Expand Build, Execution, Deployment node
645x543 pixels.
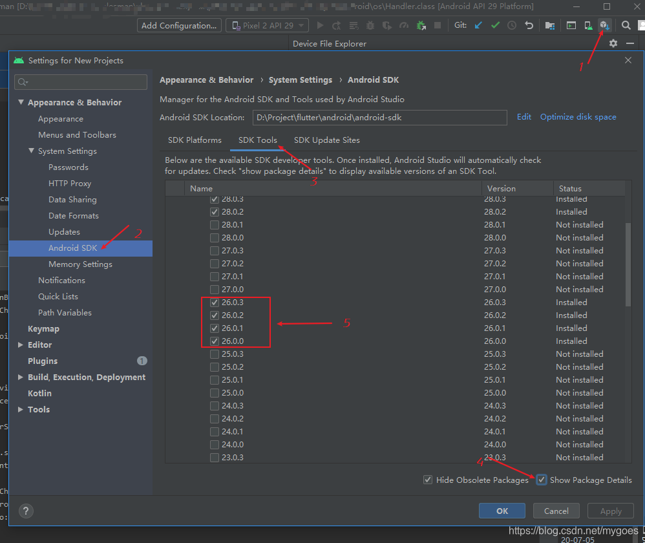tap(21, 377)
